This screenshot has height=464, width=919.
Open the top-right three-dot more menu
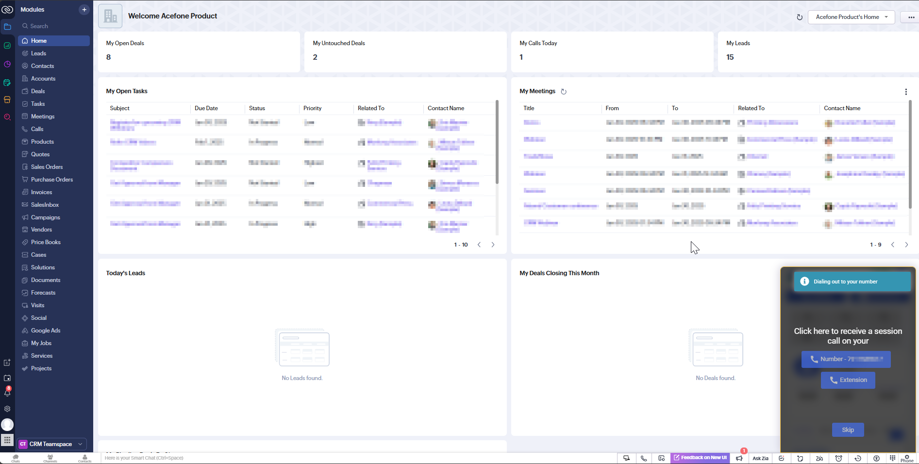pyautogui.click(x=911, y=17)
